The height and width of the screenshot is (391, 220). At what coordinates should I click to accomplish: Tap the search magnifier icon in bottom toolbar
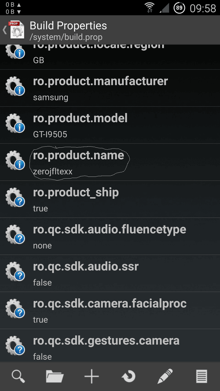pos(18,376)
